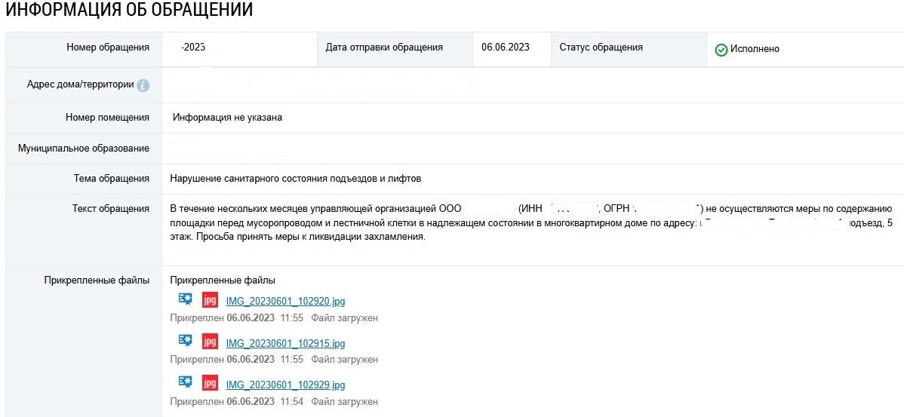The width and height of the screenshot is (904, 417).
Task: Click the signature icon for IMG_20230601_102915.jpg
Action: [x=185, y=341]
